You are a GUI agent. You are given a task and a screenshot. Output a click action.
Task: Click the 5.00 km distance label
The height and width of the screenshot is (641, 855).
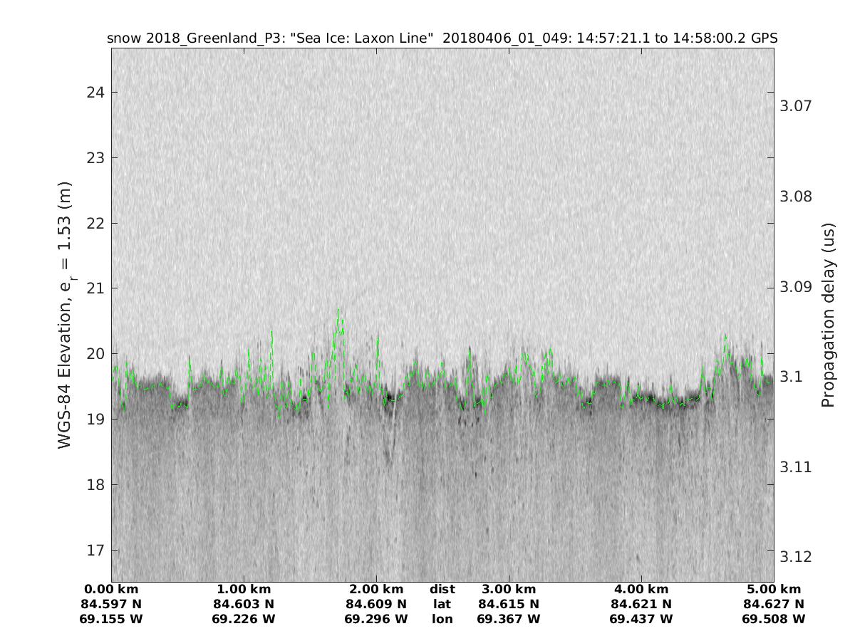pos(774,590)
